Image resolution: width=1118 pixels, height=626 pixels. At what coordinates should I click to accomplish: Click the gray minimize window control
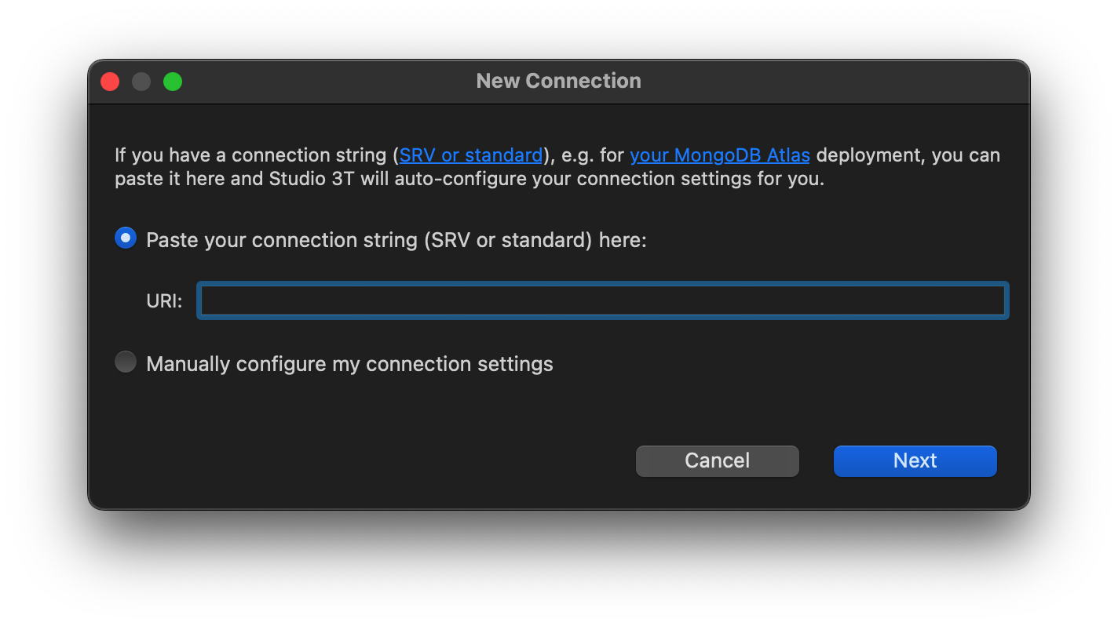141,81
